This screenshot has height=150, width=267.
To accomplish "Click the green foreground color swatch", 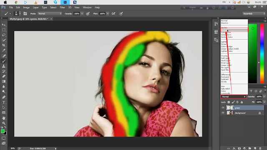I will click(3, 131).
